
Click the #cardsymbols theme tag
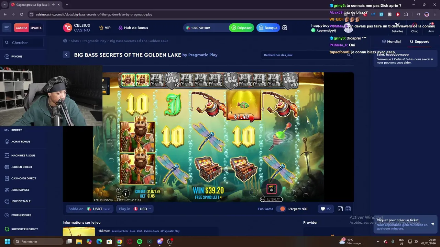(120, 231)
